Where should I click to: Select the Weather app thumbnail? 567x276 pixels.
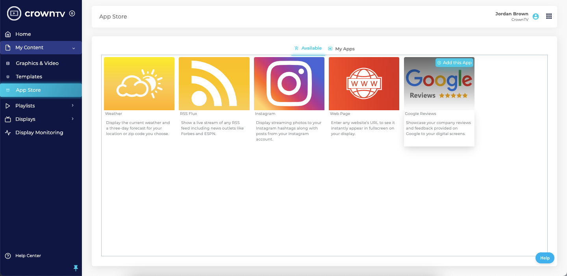coord(139,83)
